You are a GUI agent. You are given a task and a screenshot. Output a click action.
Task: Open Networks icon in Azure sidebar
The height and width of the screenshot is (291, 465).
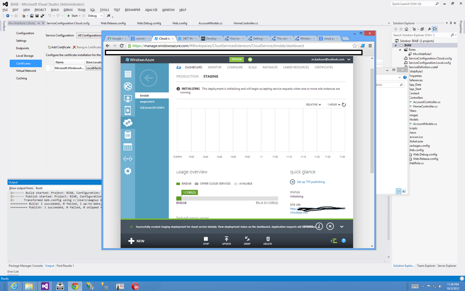pyautogui.click(x=128, y=159)
